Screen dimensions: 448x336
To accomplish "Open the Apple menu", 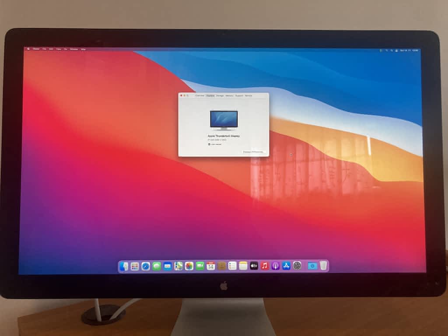I will [x=28, y=49].
